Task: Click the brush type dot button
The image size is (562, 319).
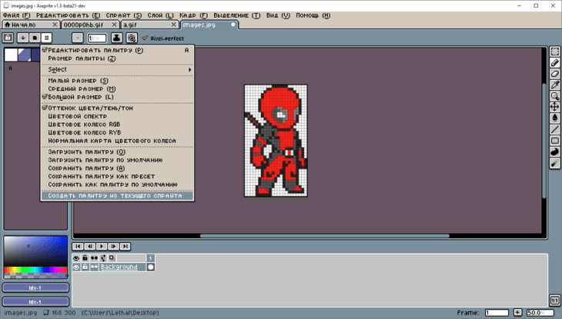Action: [78, 38]
